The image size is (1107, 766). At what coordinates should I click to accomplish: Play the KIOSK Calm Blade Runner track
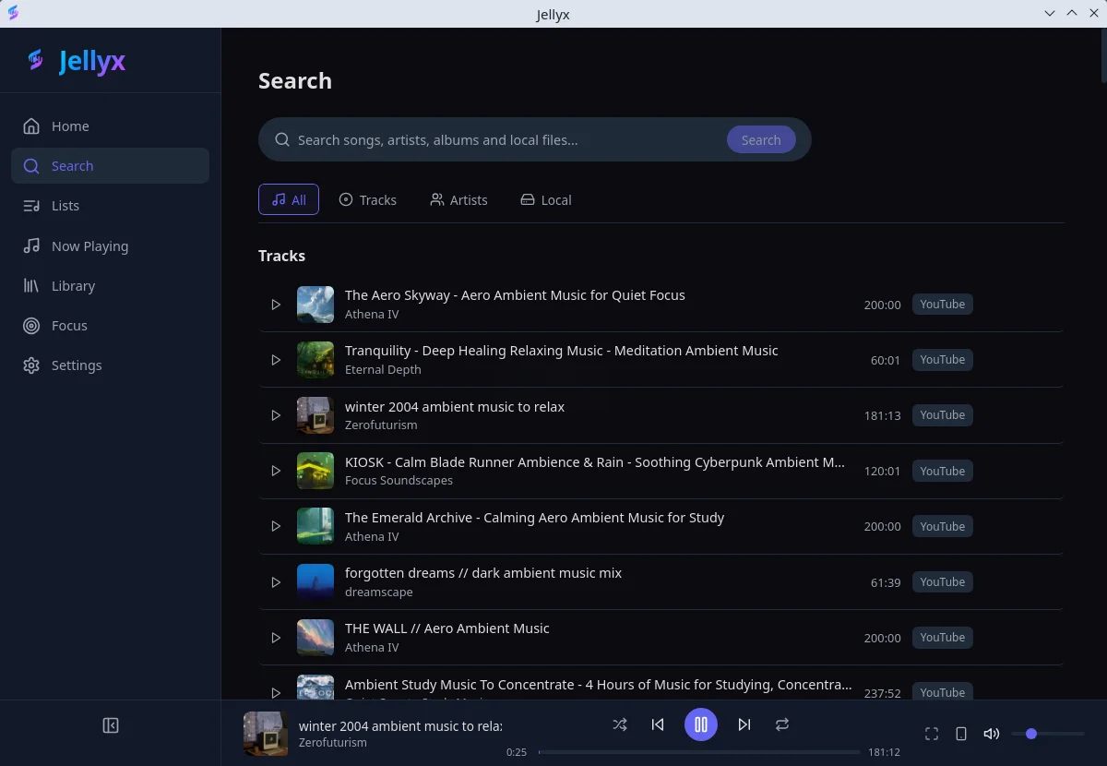275,471
